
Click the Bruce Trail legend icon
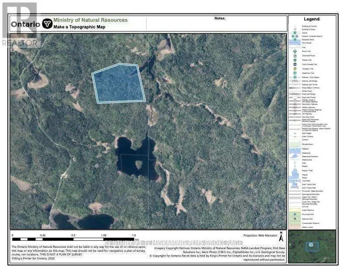pos(295,51)
